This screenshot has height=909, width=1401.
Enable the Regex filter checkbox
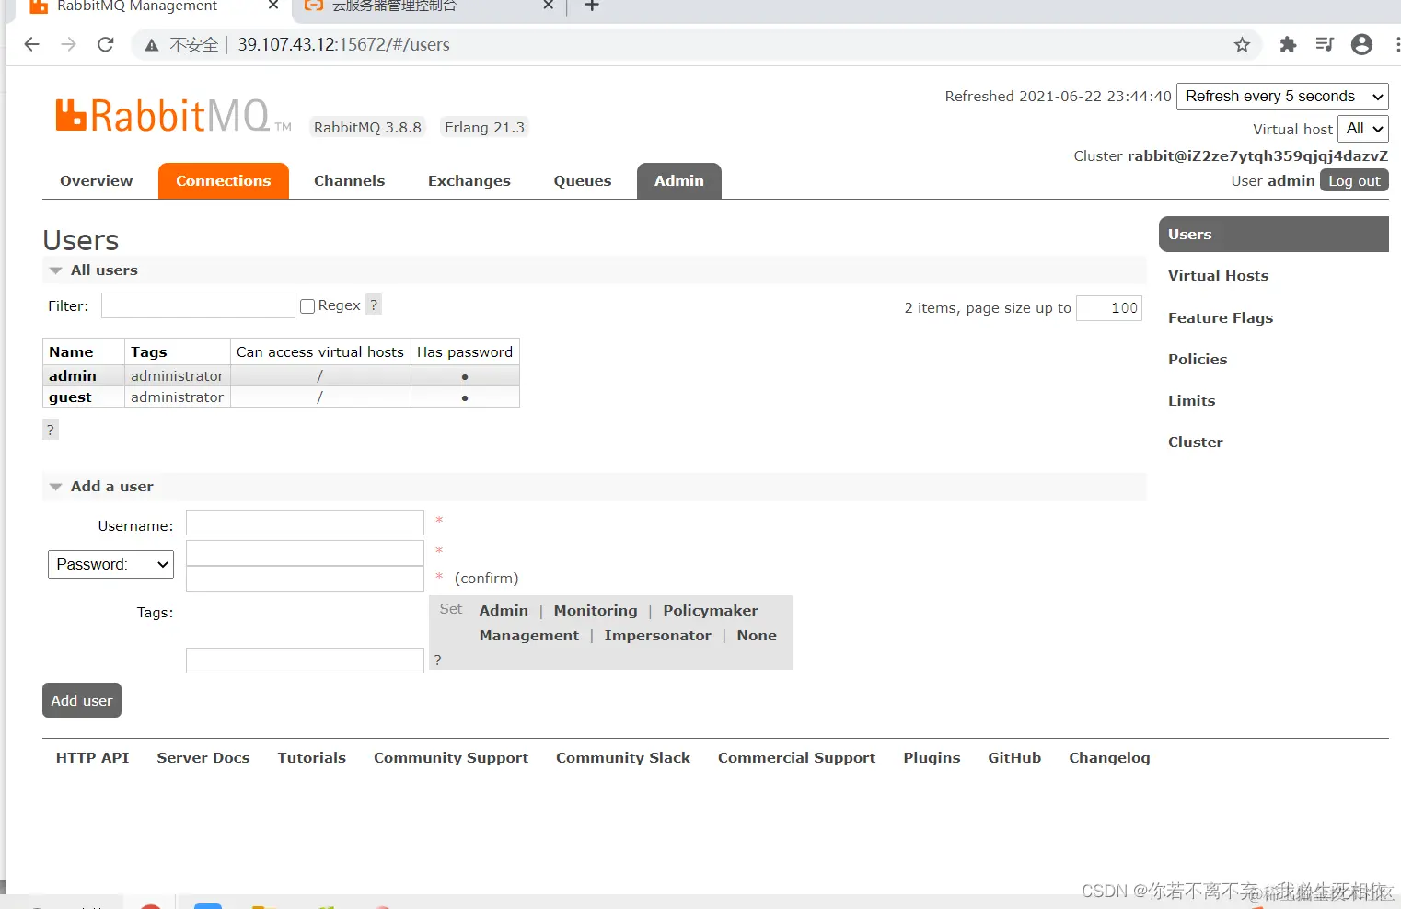[x=307, y=306]
